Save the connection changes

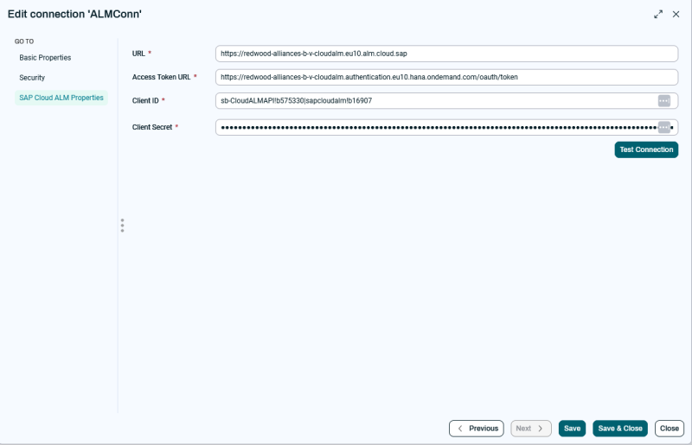point(572,429)
